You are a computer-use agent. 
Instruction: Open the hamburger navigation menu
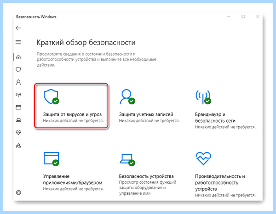click(18, 42)
